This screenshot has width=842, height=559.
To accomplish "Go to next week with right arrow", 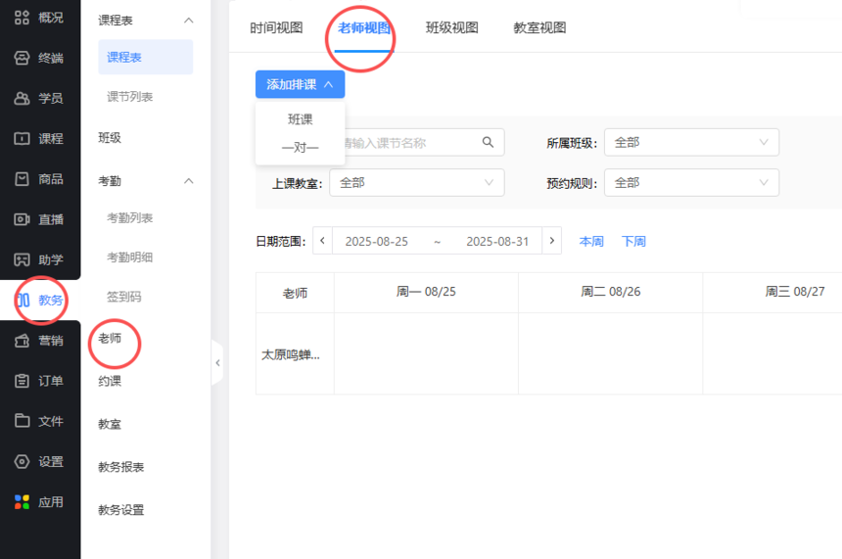I will coord(551,241).
